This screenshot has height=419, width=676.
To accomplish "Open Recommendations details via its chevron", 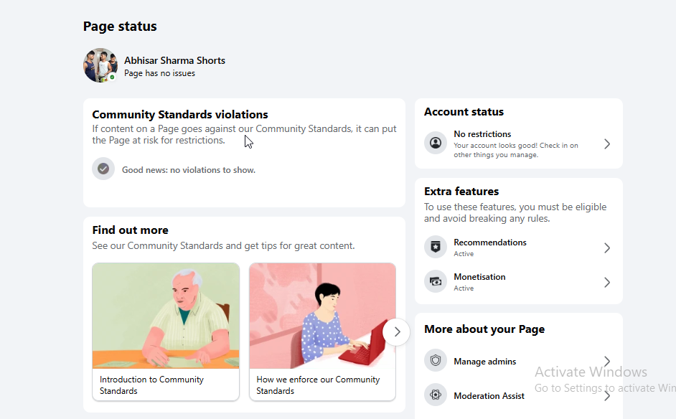I will [607, 248].
